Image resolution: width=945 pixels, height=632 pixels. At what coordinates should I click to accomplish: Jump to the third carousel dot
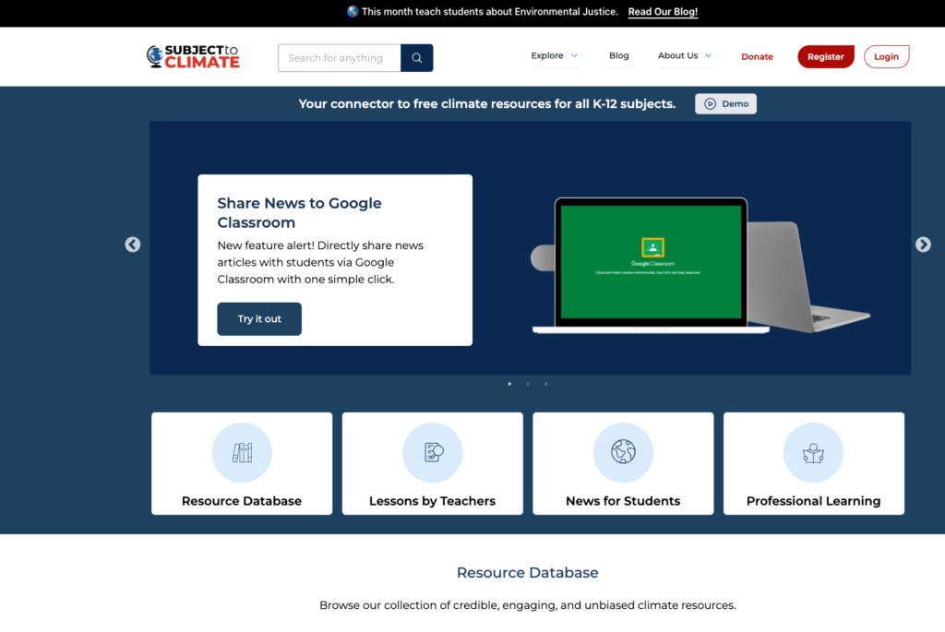pos(545,384)
